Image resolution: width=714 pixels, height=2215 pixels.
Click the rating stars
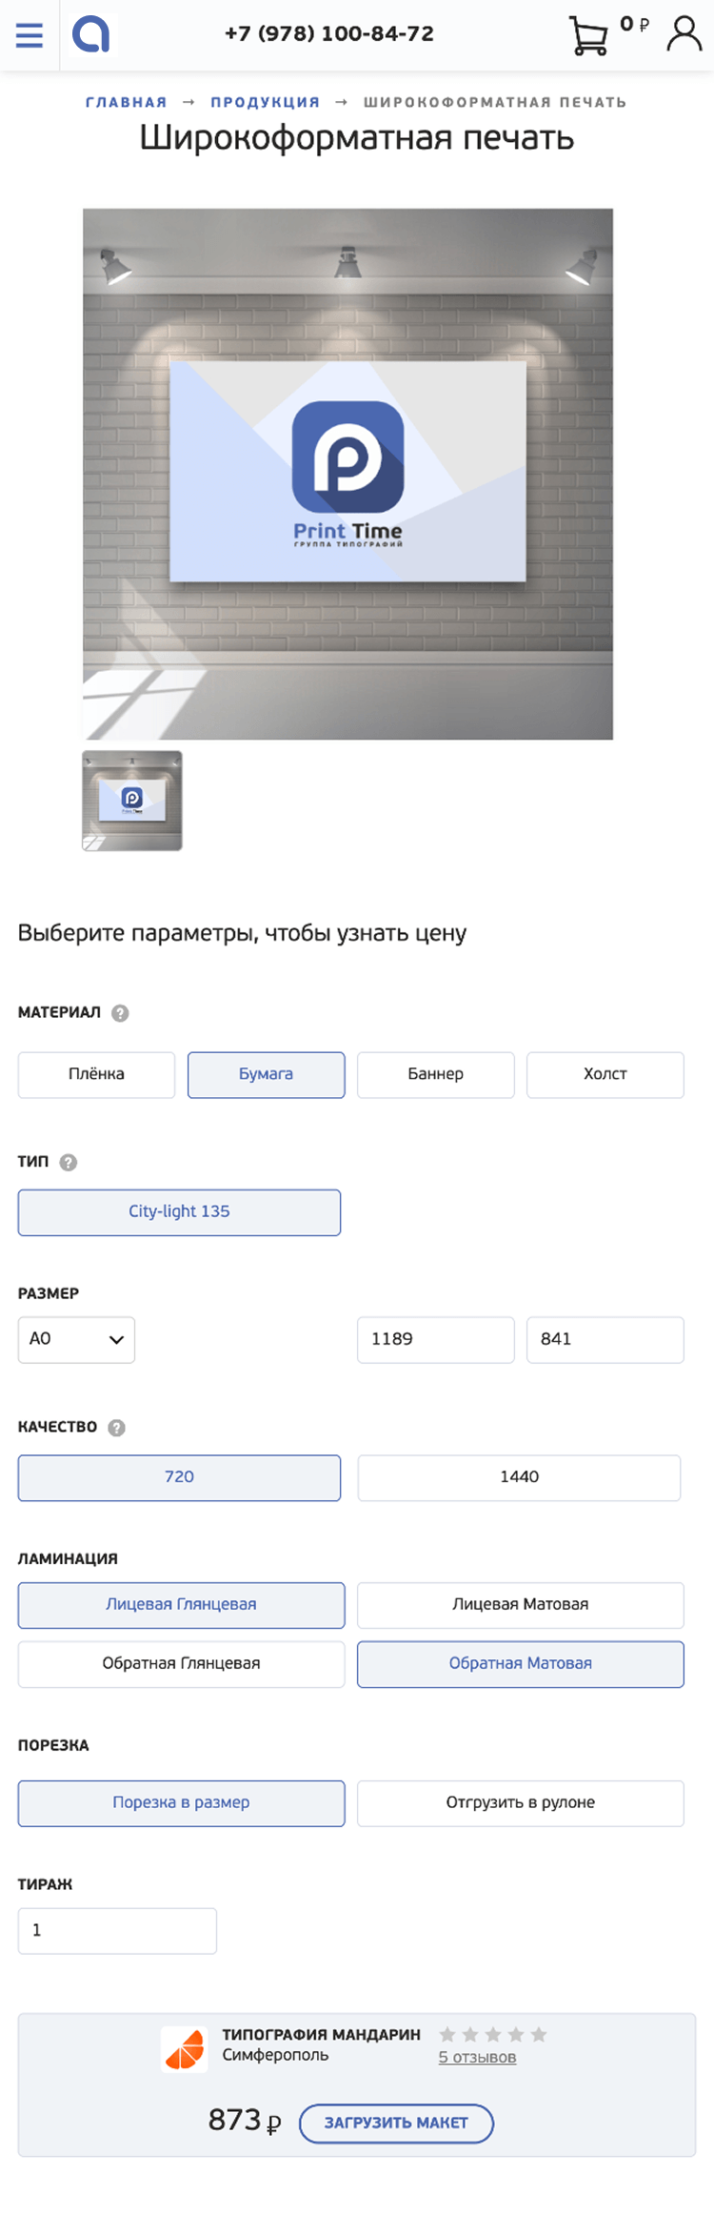point(493,2034)
